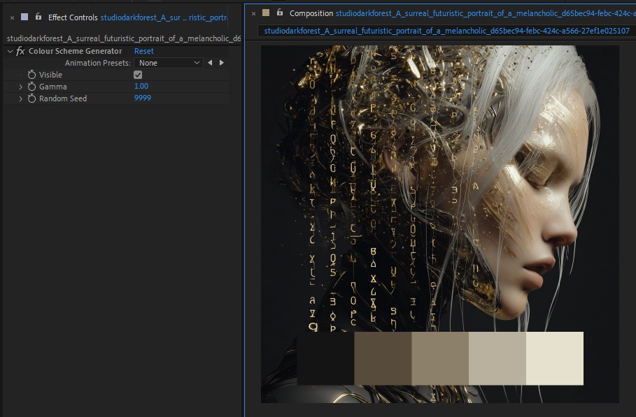This screenshot has height=417, width=636.
Task: Click the lavender label square in Effect Controls tab
Action: (x=24, y=17)
